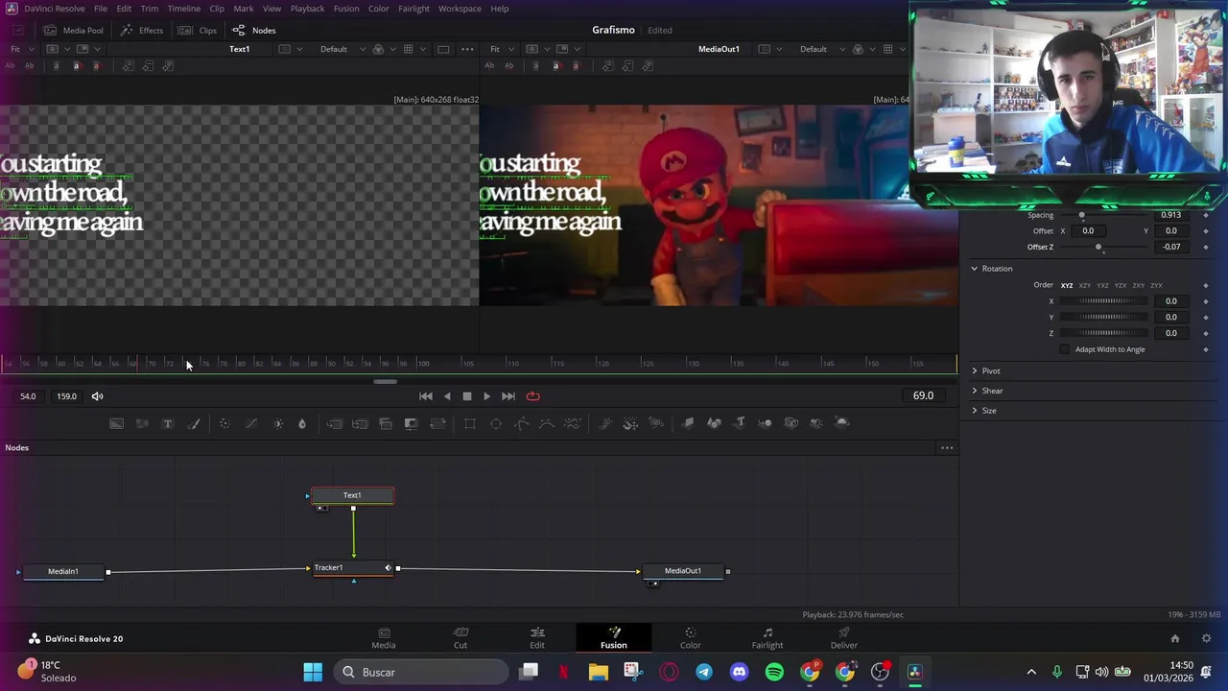This screenshot has width=1228, height=691.
Task: Add a Text+ node from toolbar
Action: point(168,423)
